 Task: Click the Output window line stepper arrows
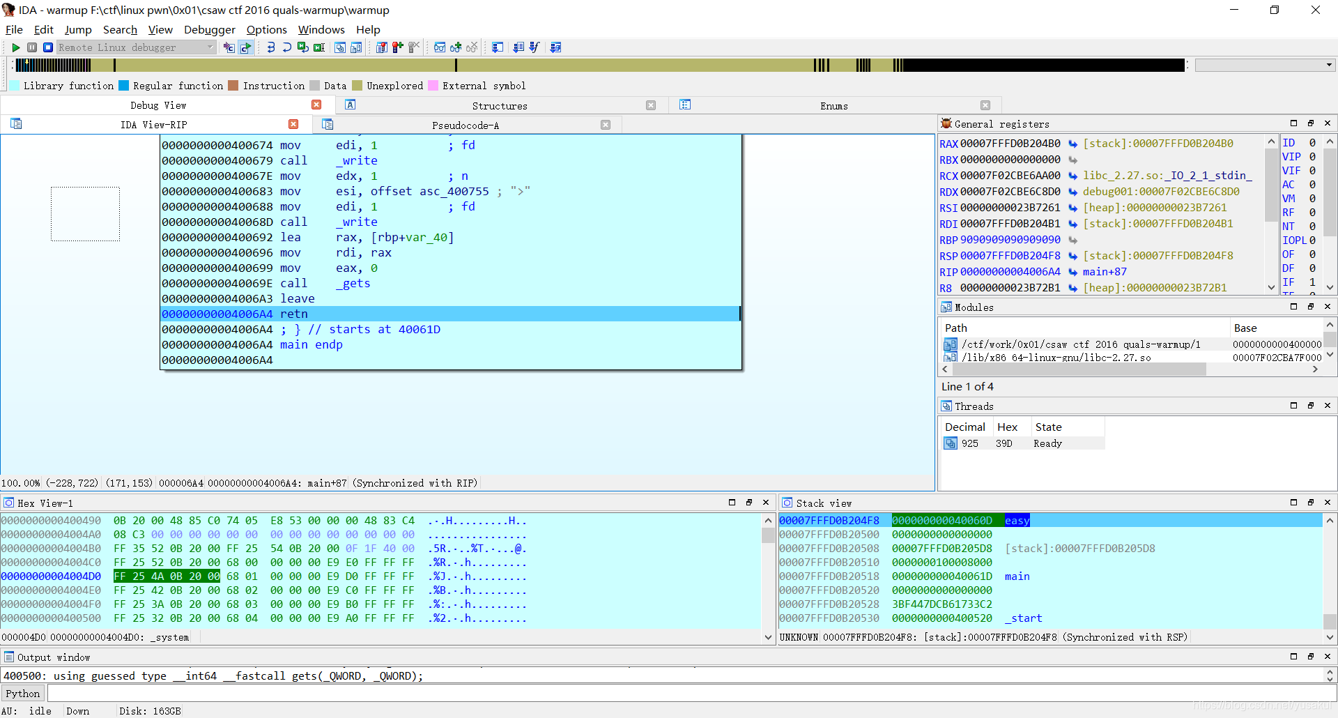coord(1330,675)
